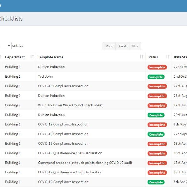
Task: Select the Department column header
Action: (x=15, y=57)
